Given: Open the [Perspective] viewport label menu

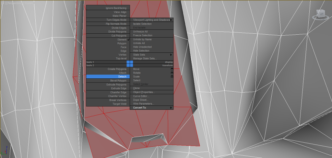Looking at the screenshot, I should (x=14, y=4).
